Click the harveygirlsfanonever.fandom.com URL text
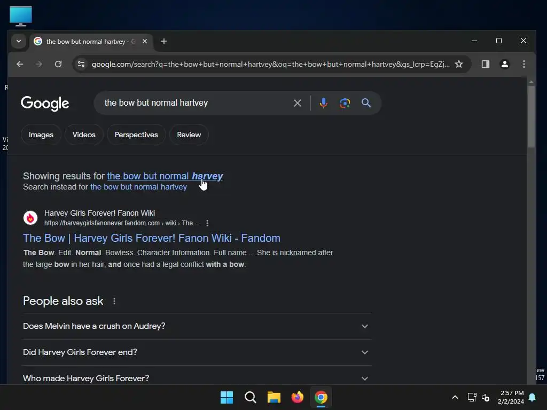The image size is (547, 410). tap(121, 223)
